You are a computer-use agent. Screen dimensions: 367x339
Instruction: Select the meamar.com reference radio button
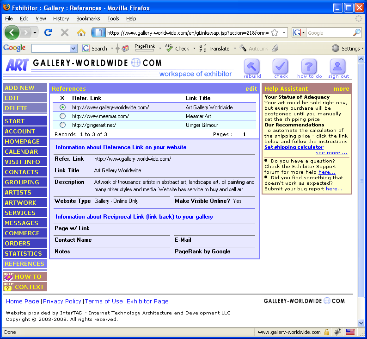pos(62,116)
